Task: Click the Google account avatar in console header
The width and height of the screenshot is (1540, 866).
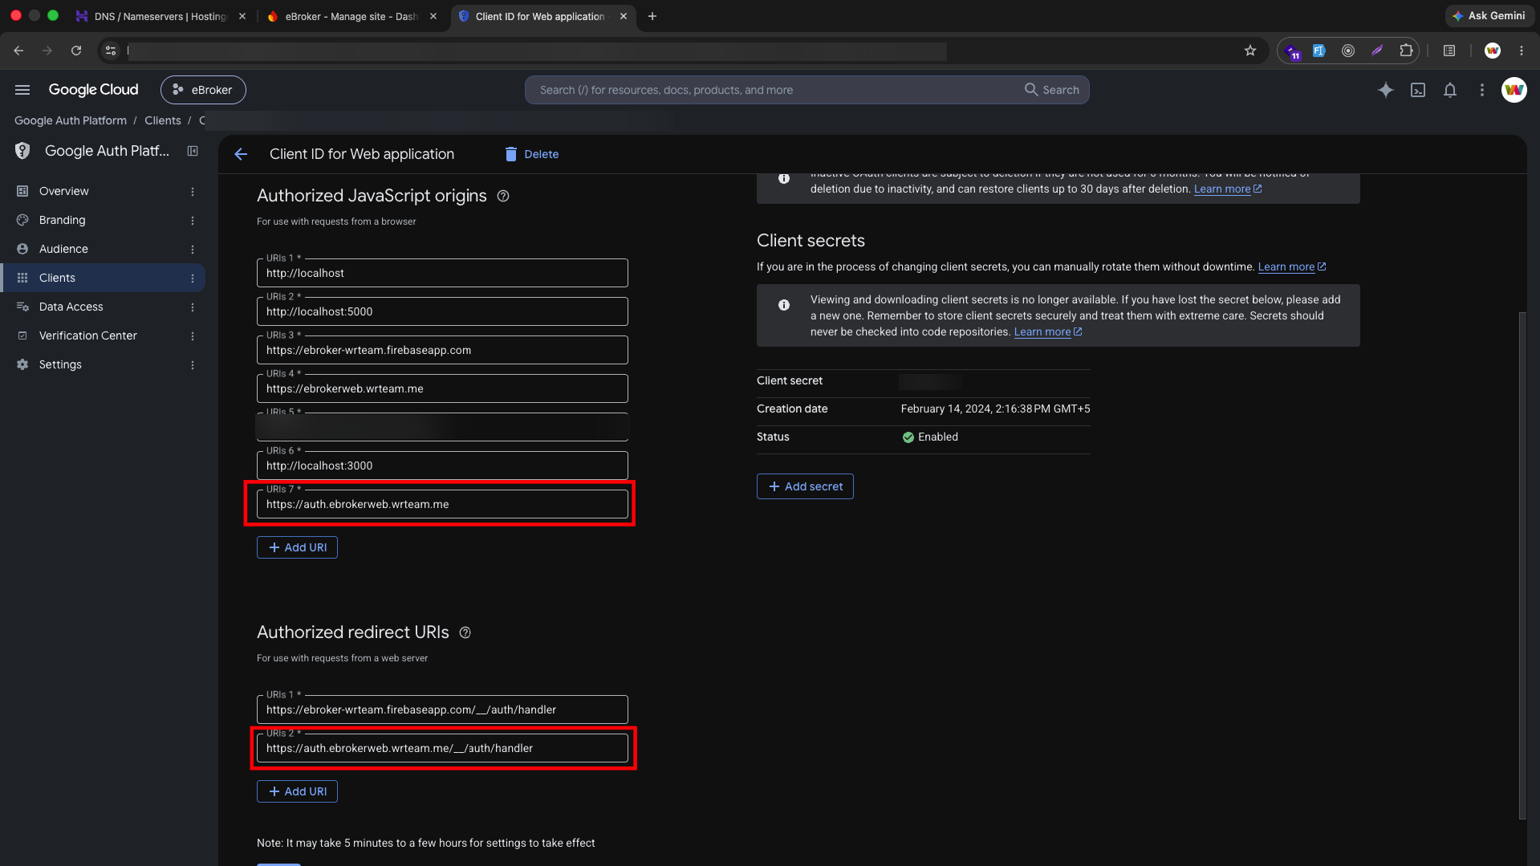Action: click(1514, 90)
